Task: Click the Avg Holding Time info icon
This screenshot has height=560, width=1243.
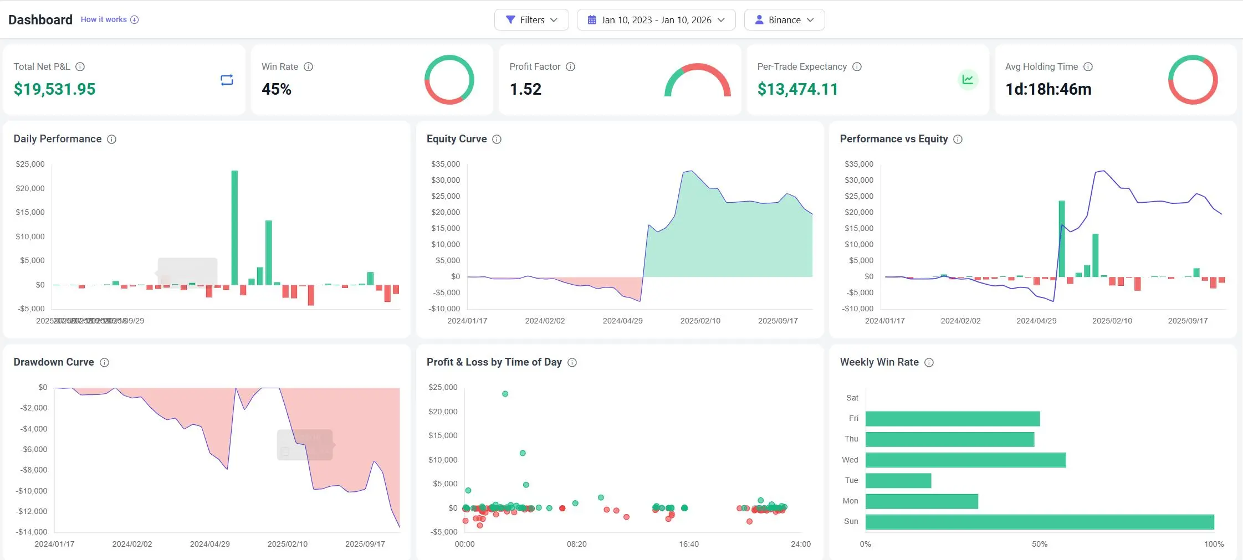Action: click(1087, 66)
